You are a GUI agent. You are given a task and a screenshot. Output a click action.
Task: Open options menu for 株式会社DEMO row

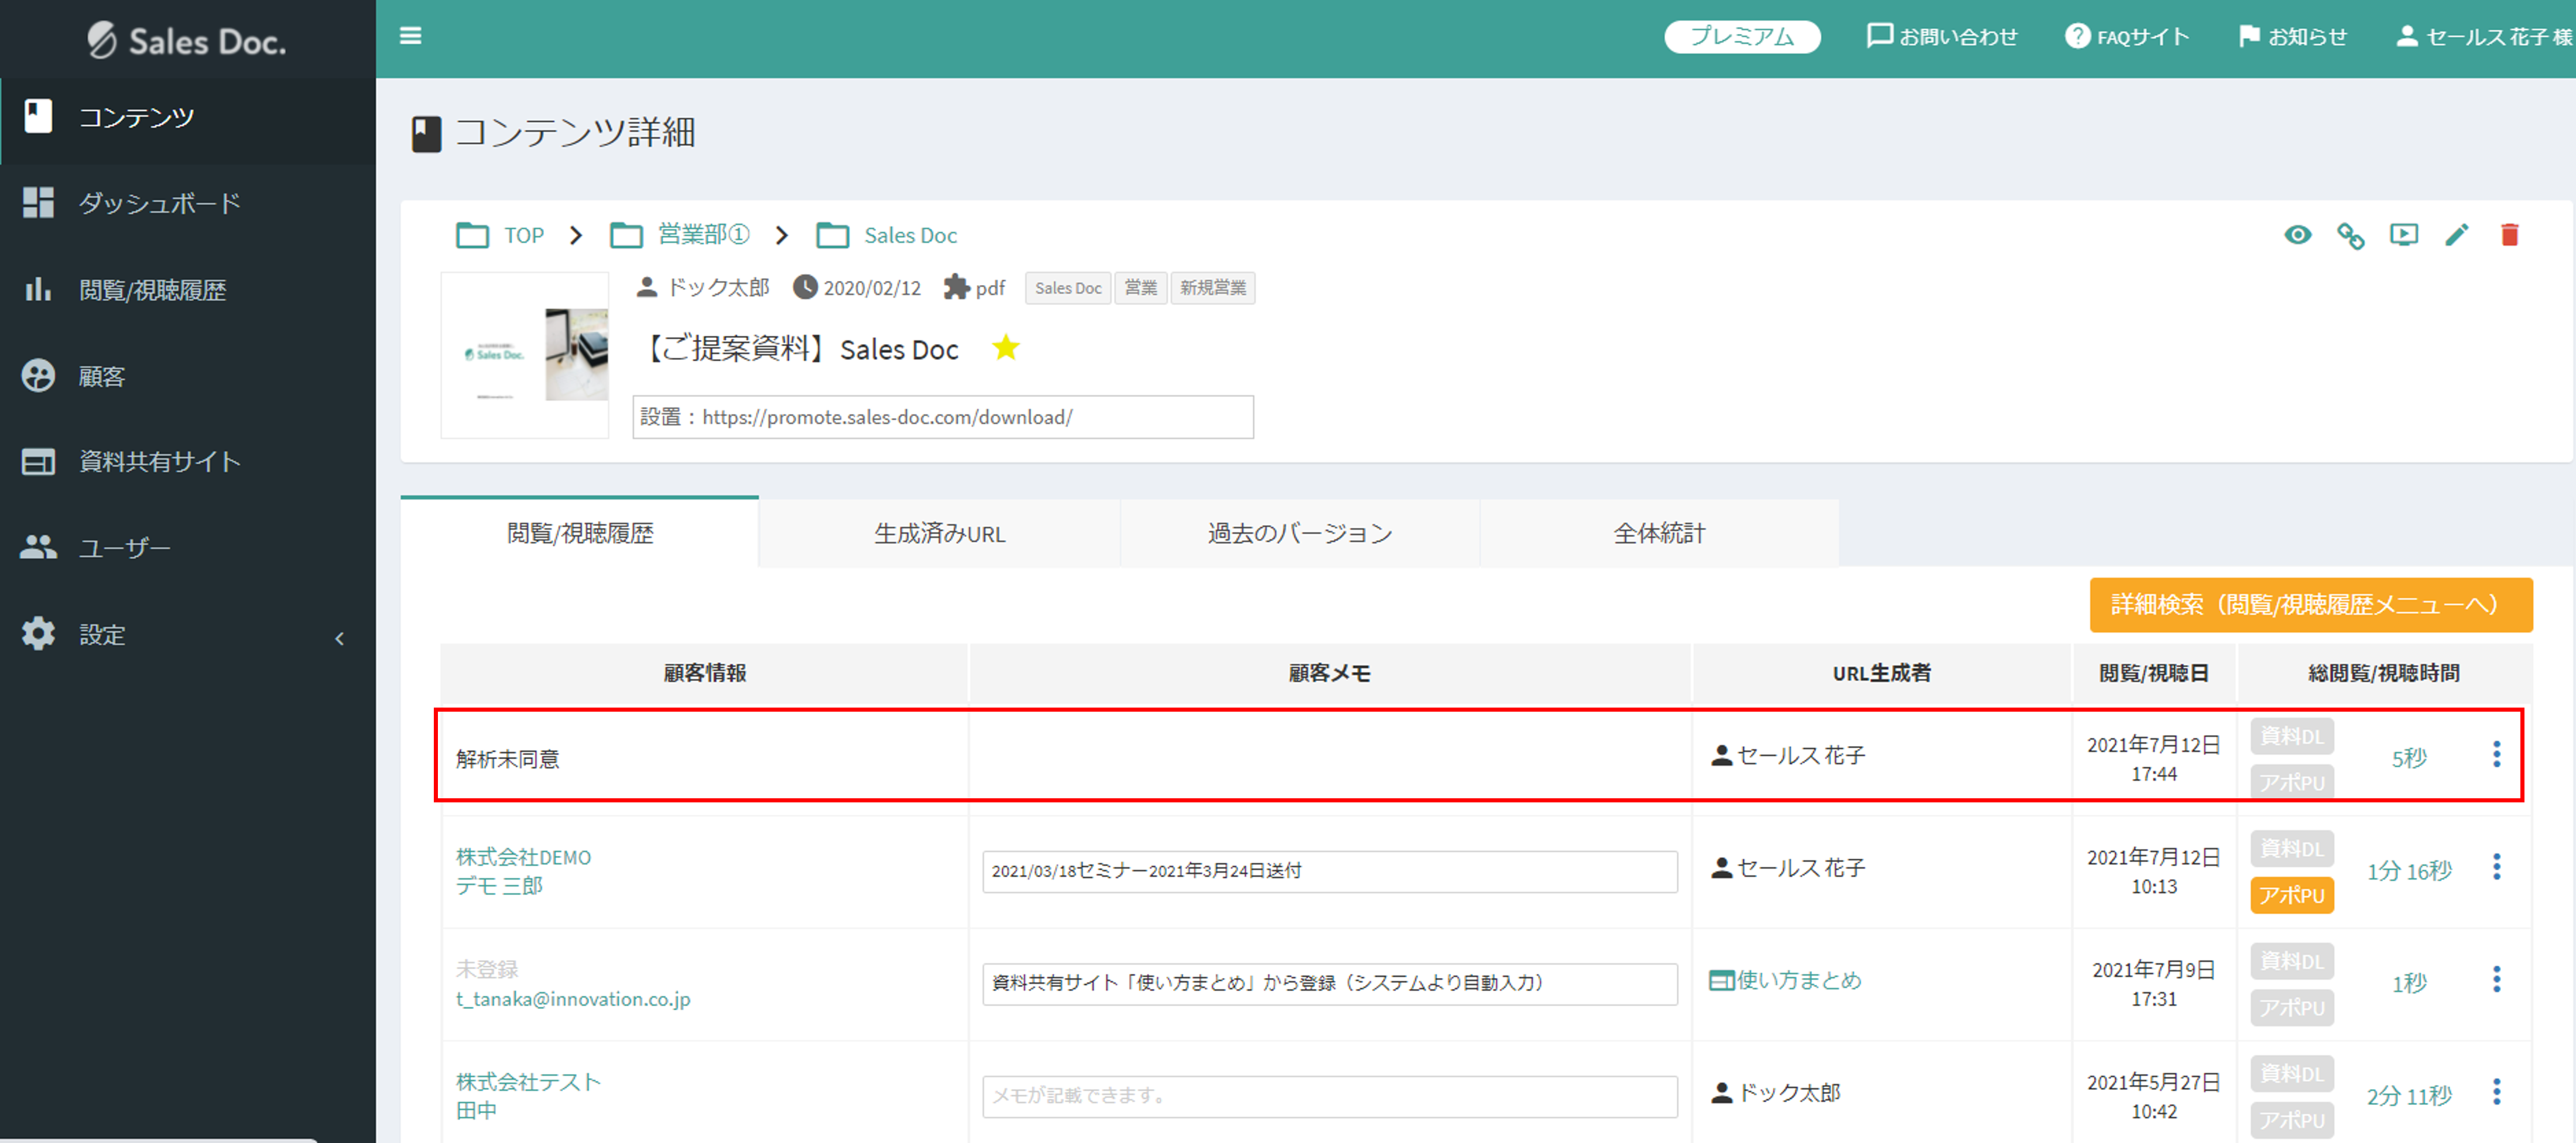point(2496,867)
